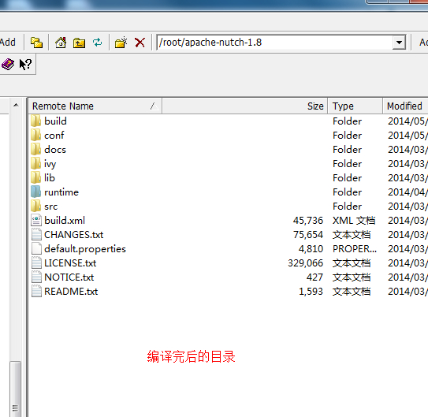428x417 pixels.
Task: Select the docs folder icon
Action: [35, 149]
